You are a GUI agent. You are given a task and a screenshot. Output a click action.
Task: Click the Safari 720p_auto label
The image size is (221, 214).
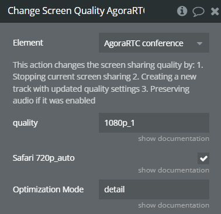pos(44,158)
